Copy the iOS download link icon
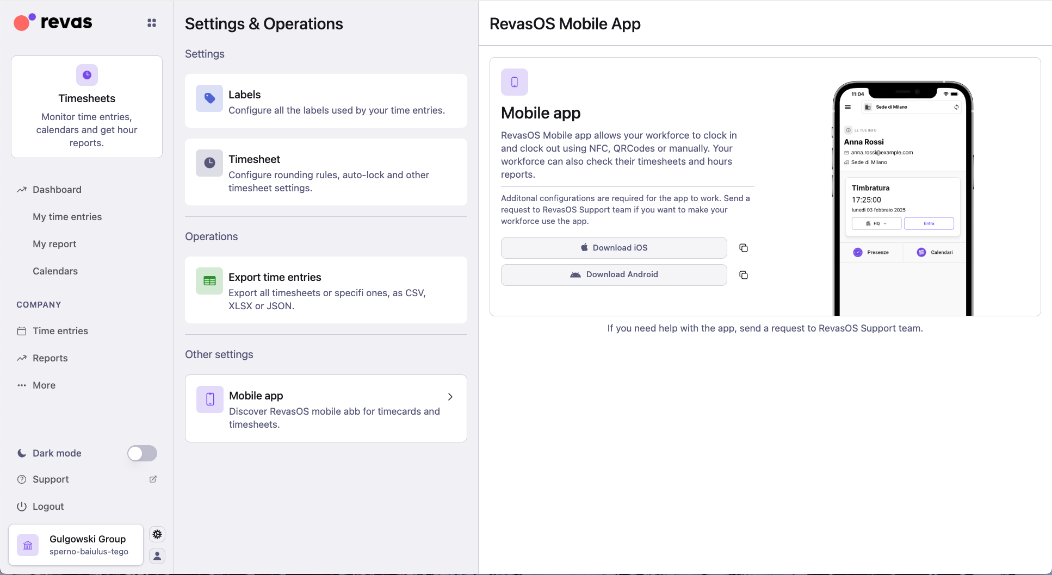 click(743, 248)
